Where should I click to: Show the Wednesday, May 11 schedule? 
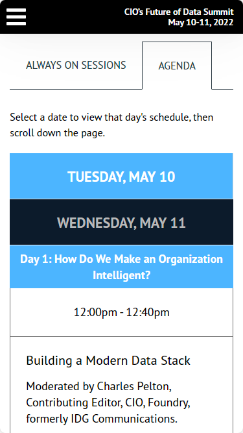click(121, 222)
